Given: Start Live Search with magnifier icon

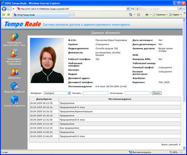Looking at the screenshot, I should [x=180, y=9].
